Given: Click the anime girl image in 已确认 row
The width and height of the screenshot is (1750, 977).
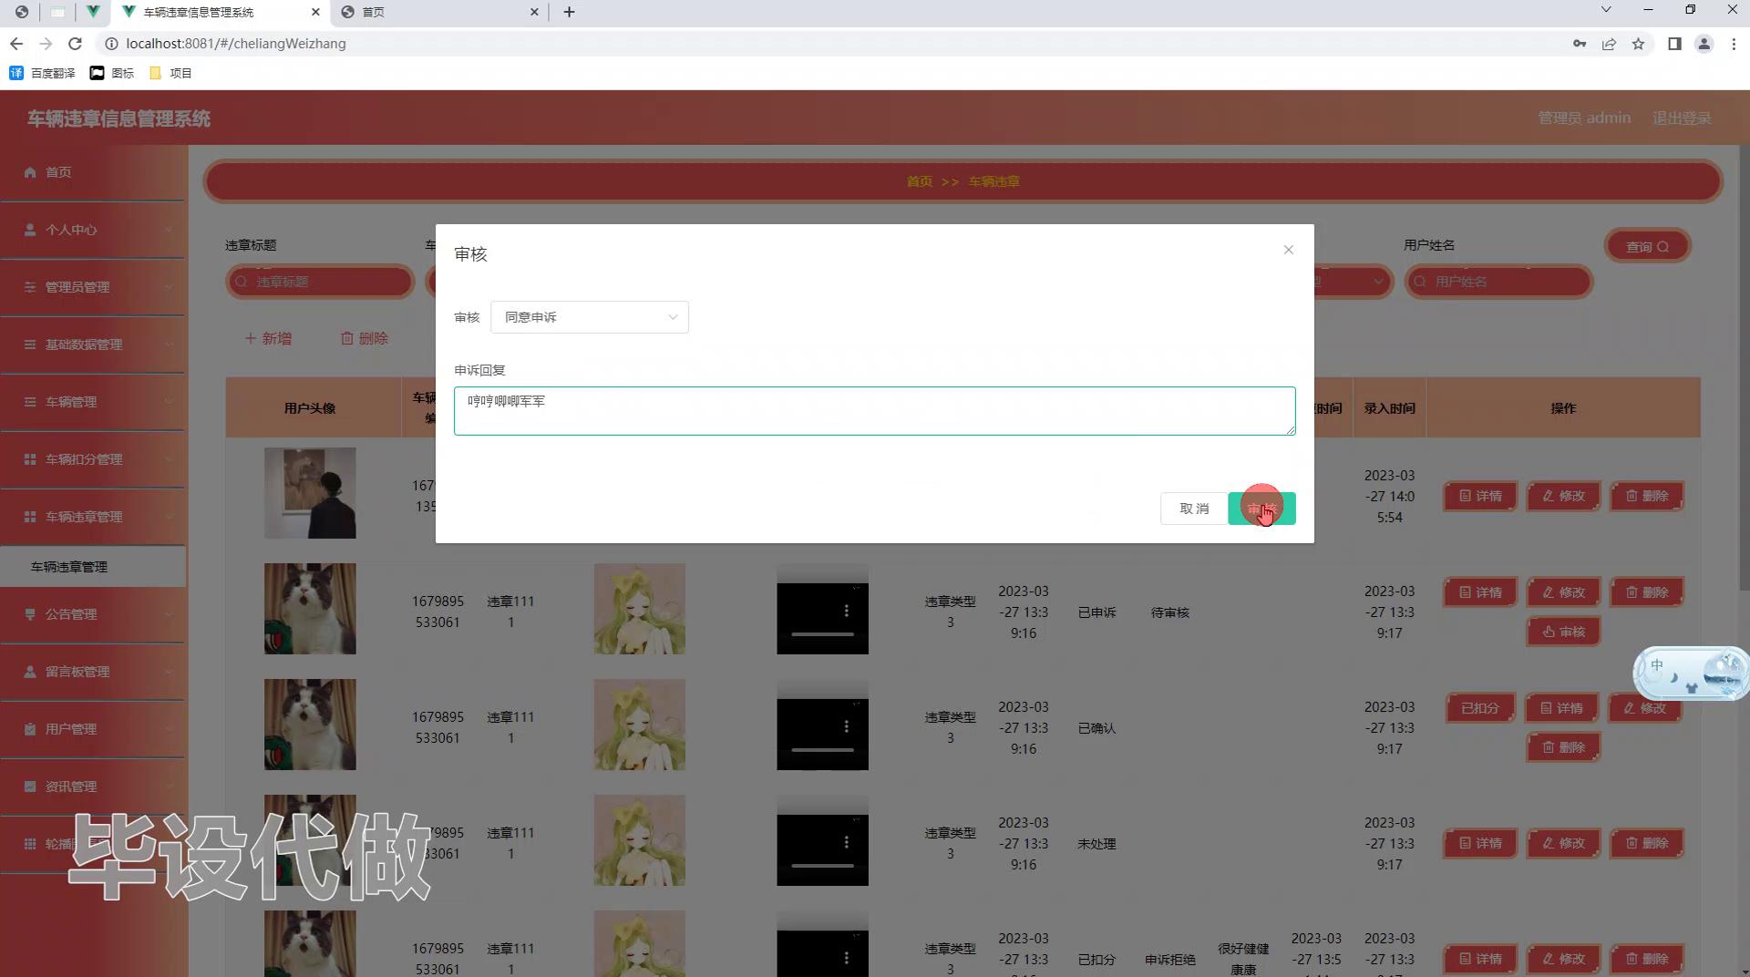Looking at the screenshot, I should (x=640, y=725).
